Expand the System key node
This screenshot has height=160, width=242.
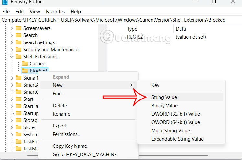point(12,134)
